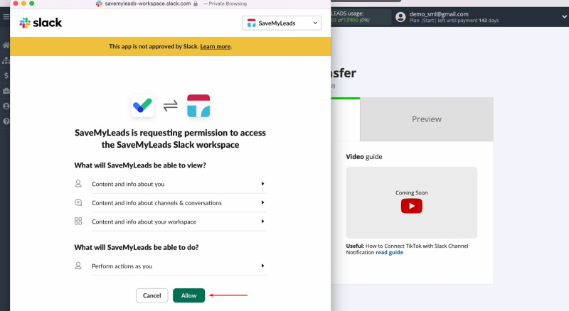Open the hamburger menu in the background sidebar

coord(6,16)
